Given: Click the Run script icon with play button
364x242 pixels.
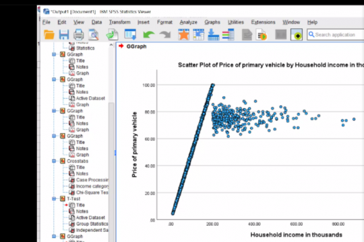Looking at the screenshot, I should click(262, 35).
